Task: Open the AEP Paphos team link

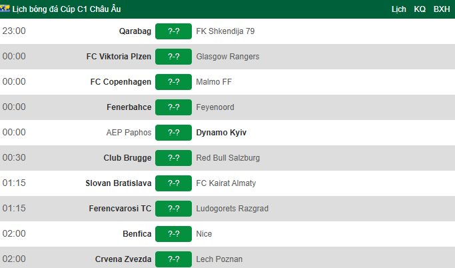Action: point(129,133)
